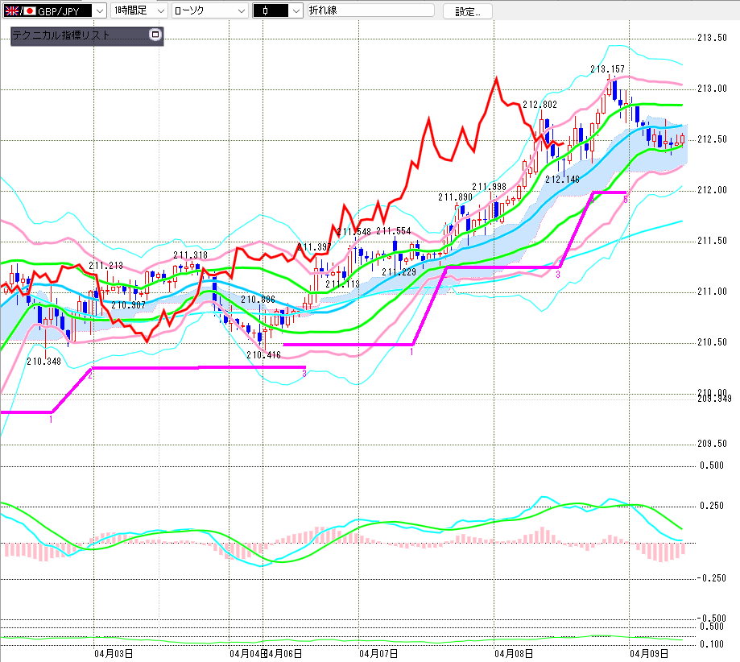Click the 211.890 price label
The height and width of the screenshot is (662, 740).
tap(455, 197)
